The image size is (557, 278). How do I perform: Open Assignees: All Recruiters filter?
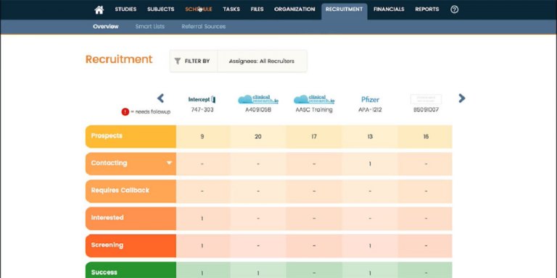coord(262,61)
